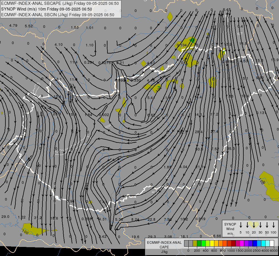Click the map value 4.67
279x256 pixels.
pyautogui.click(x=151, y=63)
